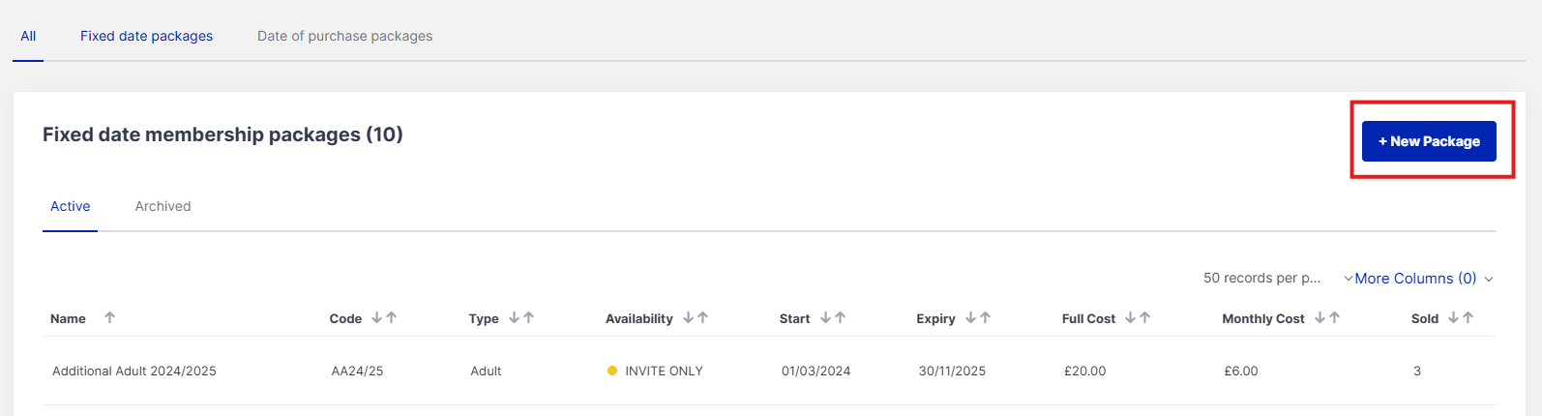Click the up arrow beside Availability
The image size is (1542, 416).
703,317
